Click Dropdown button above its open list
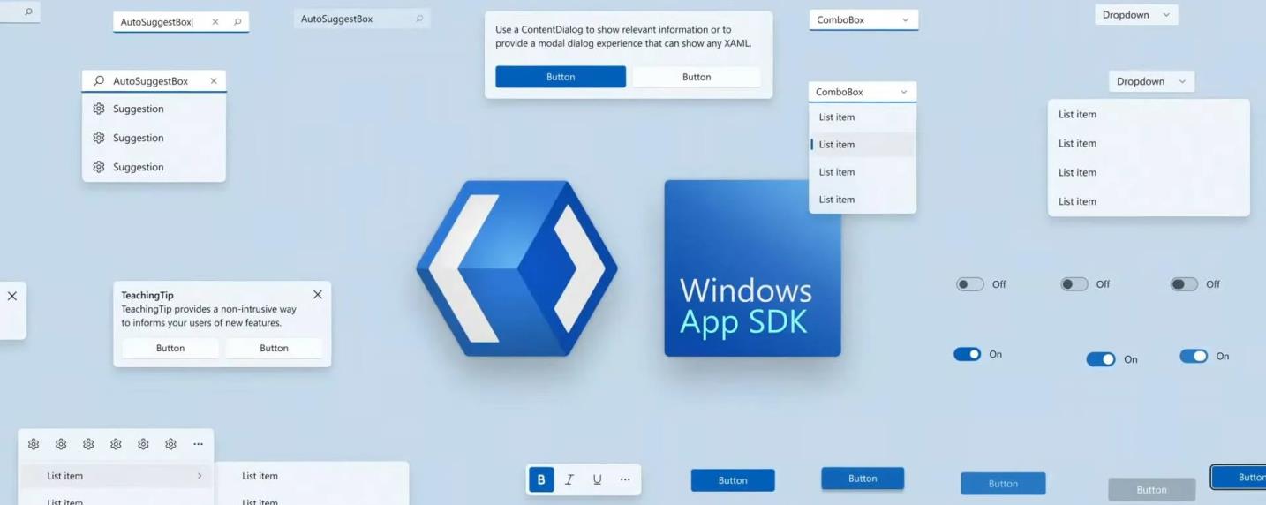The height and width of the screenshot is (505, 1266). 1151,81
